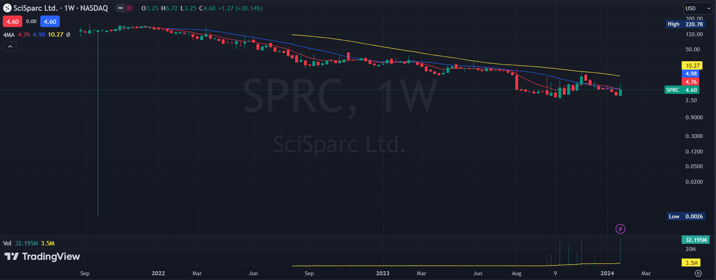716x280 pixels.
Task: Click the red 4.60 sell button
Action: click(x=12, y=21)
